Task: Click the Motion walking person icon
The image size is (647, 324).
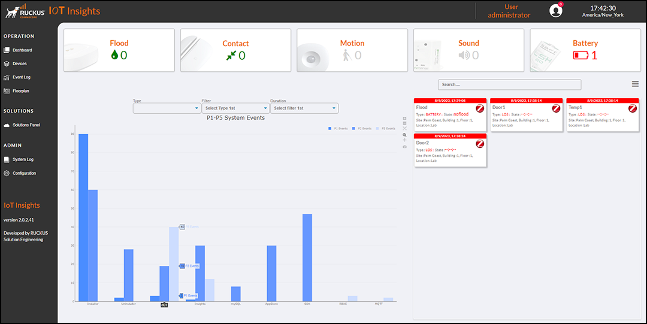Action: coord(347,55)
